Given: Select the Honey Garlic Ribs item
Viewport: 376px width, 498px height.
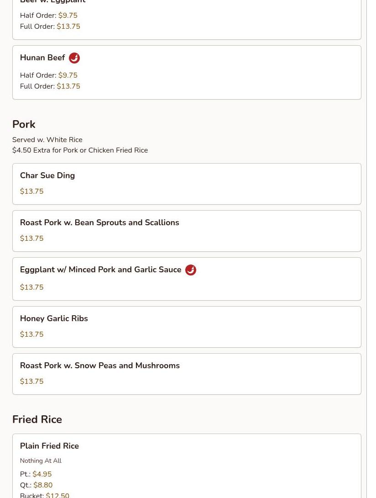Looking at the screenshot, I should (54, 318).
